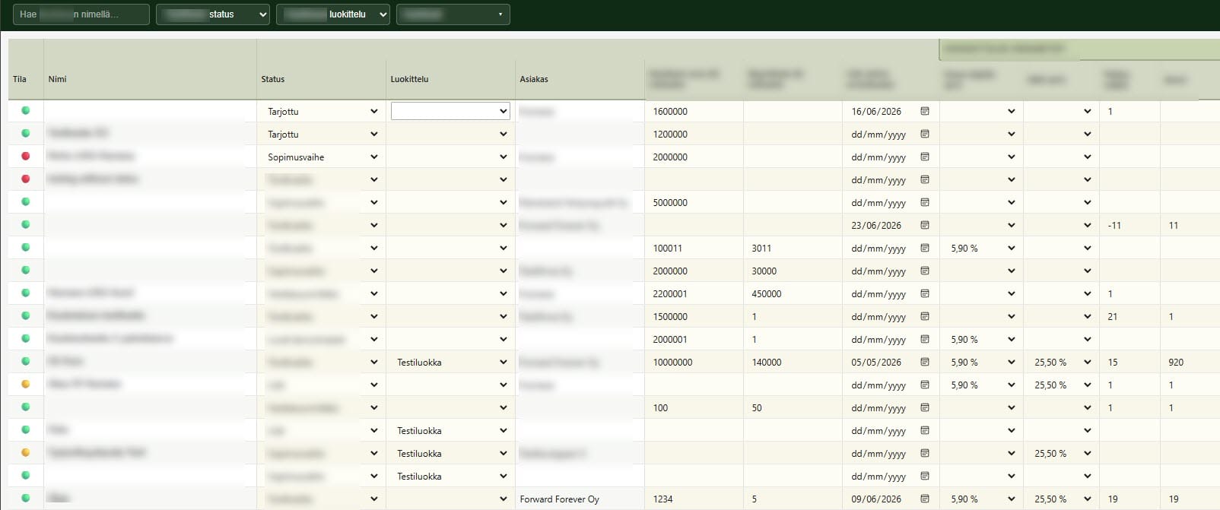
Task: Click the Nimi column header
Action: coord(57,79)
